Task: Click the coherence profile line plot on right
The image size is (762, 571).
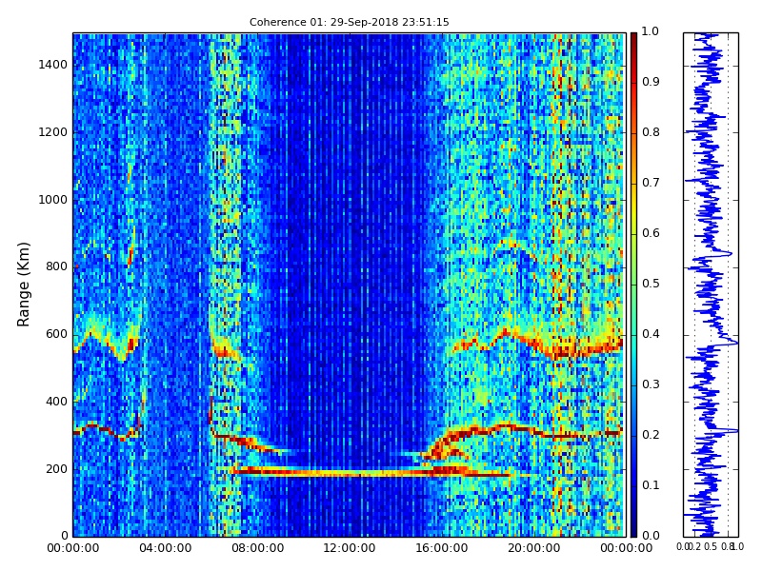Action: [x=711, y=285]
